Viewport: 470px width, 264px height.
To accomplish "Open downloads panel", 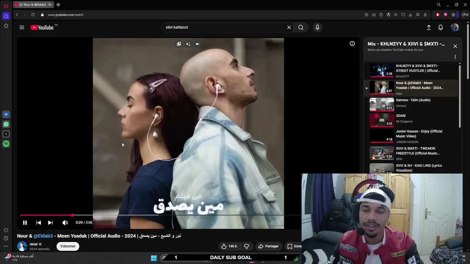I will [x=411, y=15].
